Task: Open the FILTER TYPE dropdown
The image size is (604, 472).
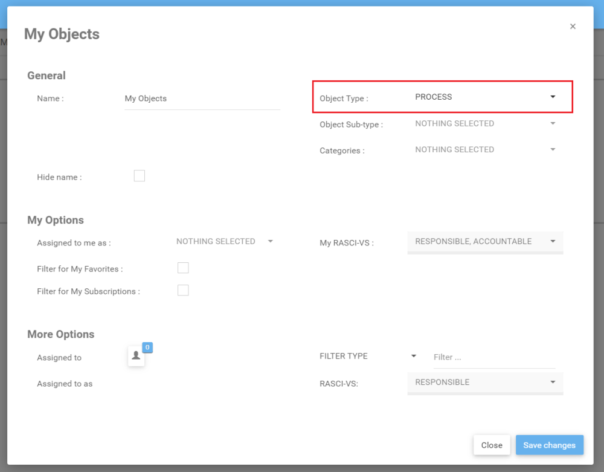Action: pos(368,357)
